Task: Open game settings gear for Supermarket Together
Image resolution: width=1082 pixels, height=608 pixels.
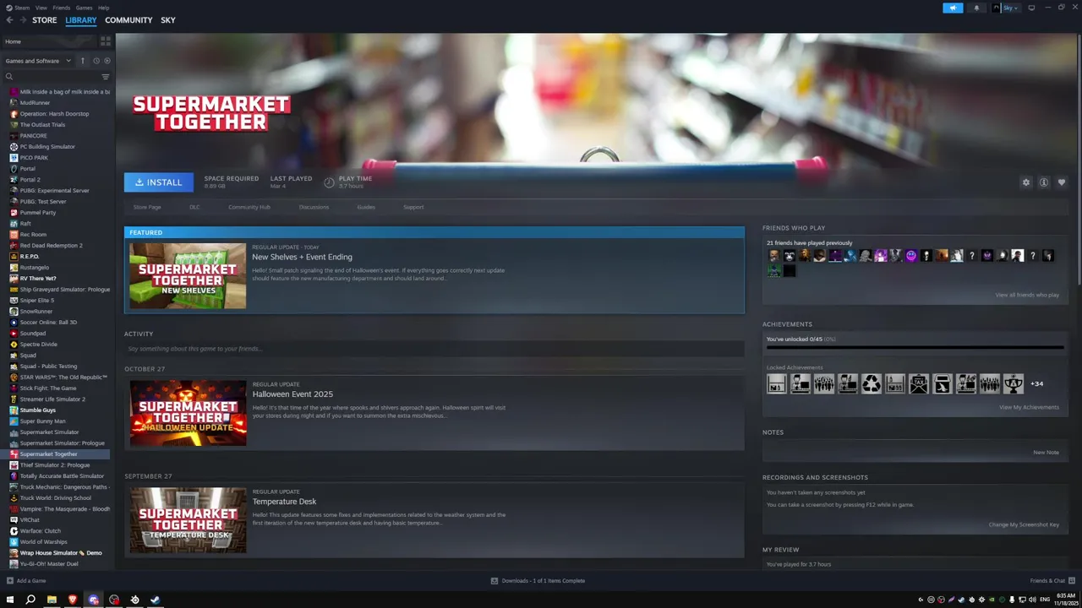Action: tap(1026, 182)
